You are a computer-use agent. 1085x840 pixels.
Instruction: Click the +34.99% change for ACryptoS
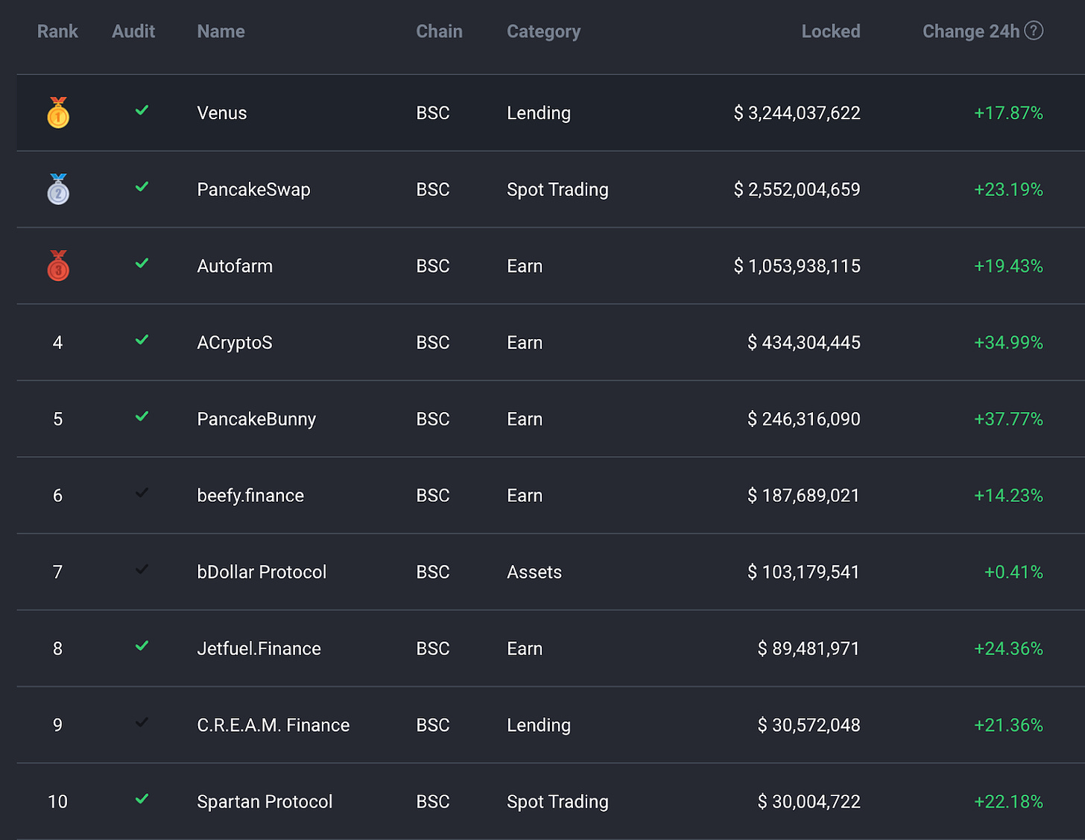tap(1008, 343)
